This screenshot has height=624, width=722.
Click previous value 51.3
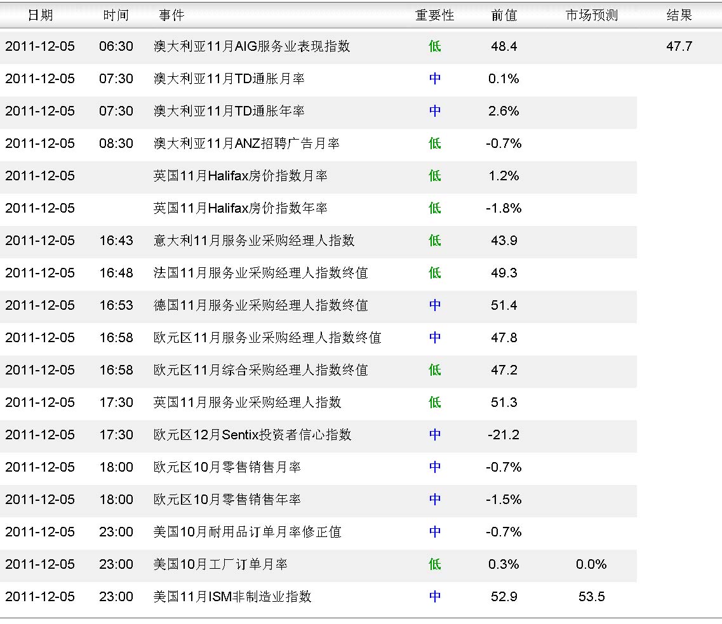tap(504, 402)
